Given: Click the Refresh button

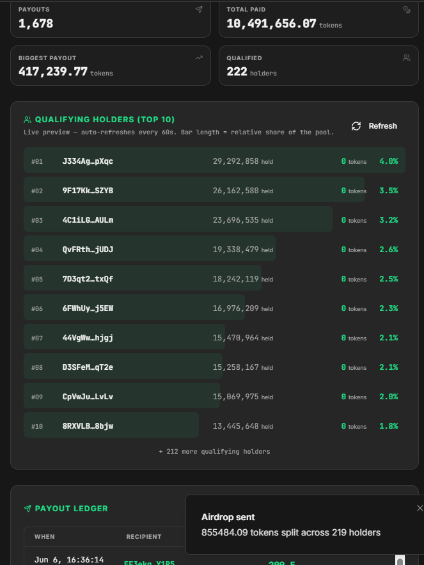Looking at the screenshot, I should pos(374,126).
